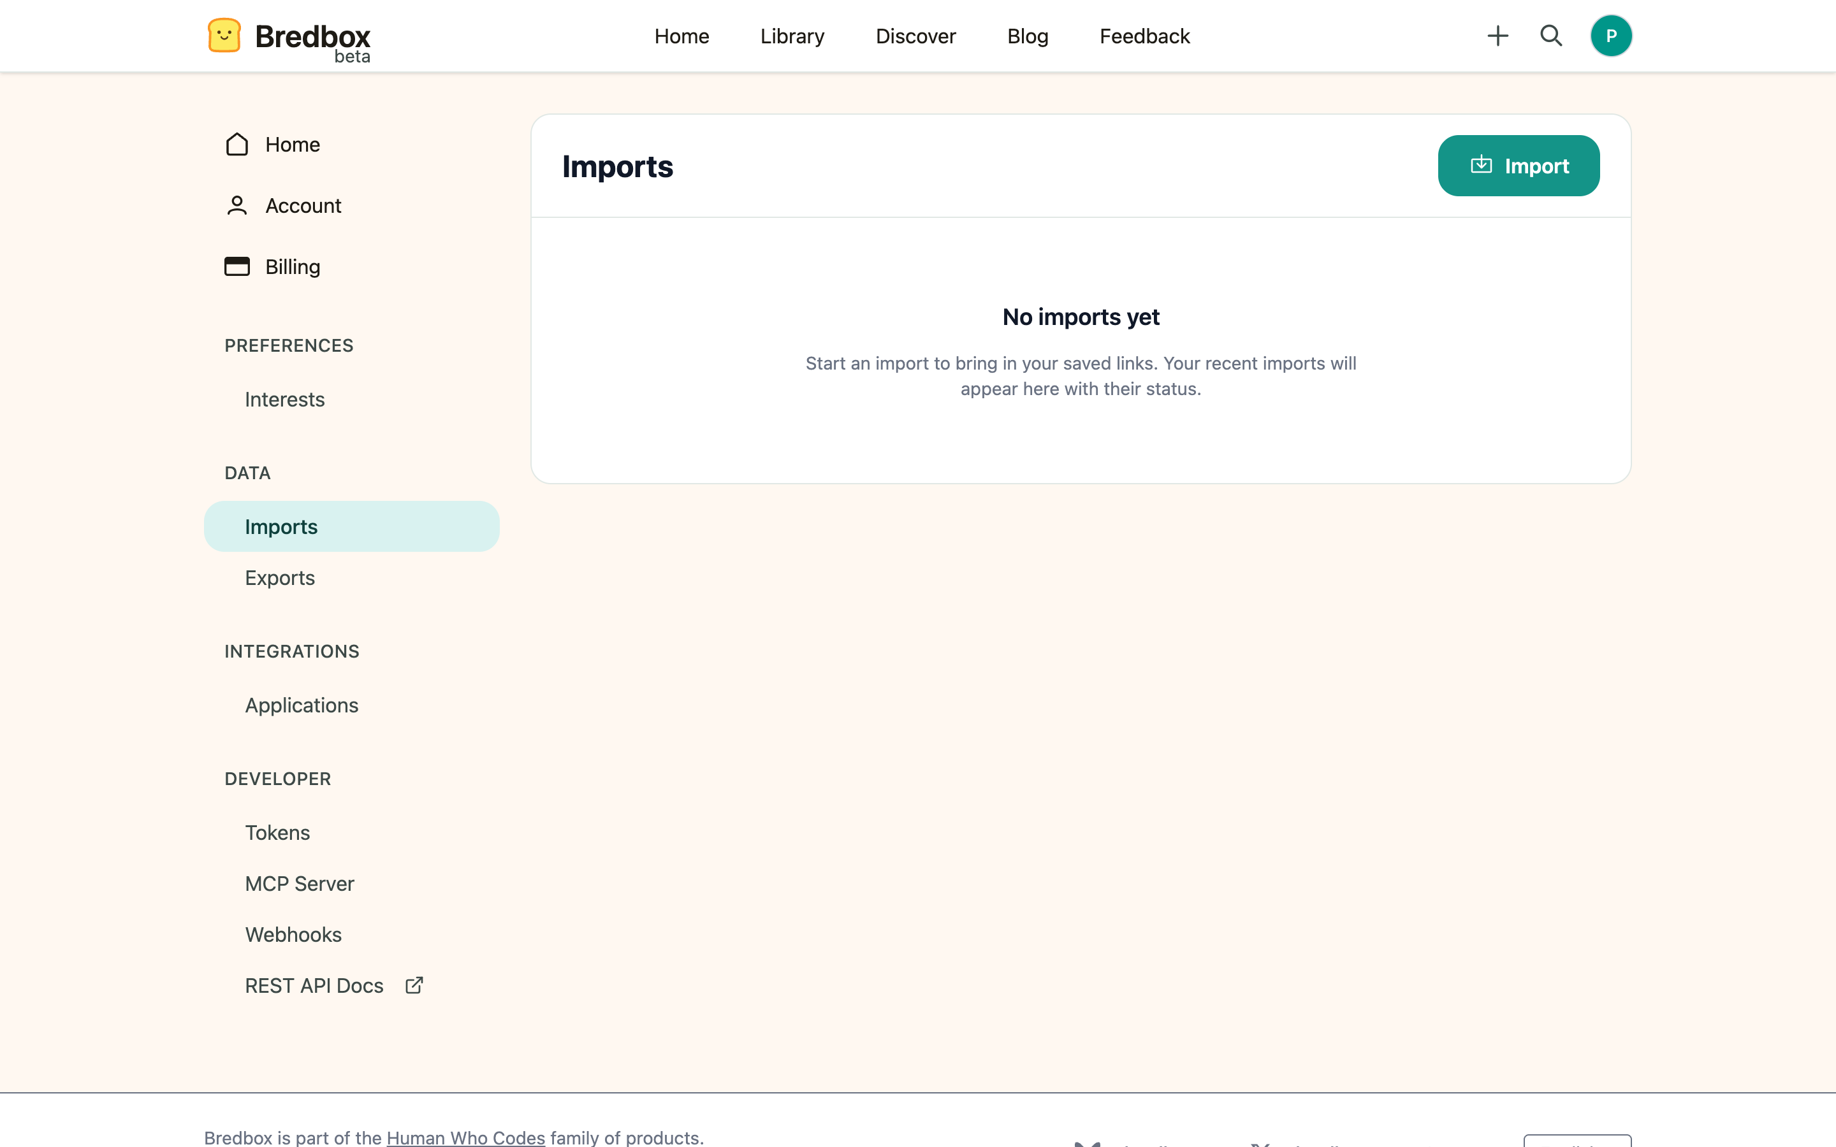Click the person icon beside Account
Viewport: 1836px width, 1147px height.
(237, 206)
